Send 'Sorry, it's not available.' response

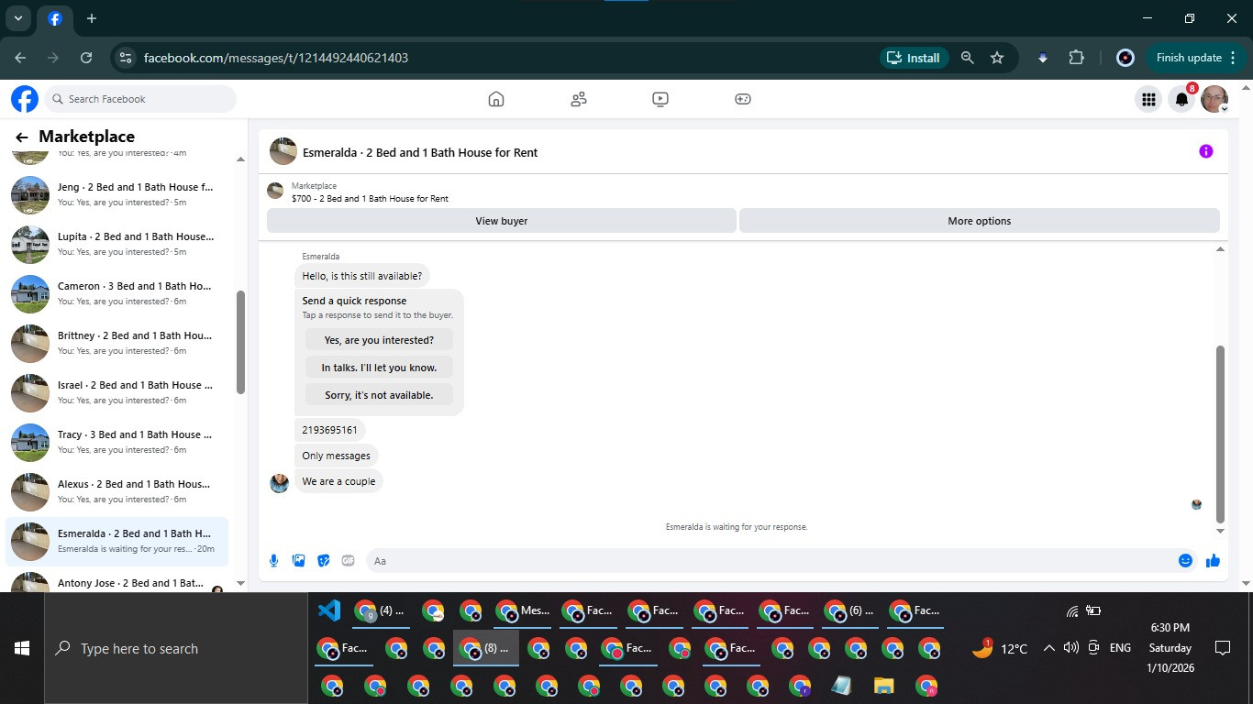tap(379, 395)
